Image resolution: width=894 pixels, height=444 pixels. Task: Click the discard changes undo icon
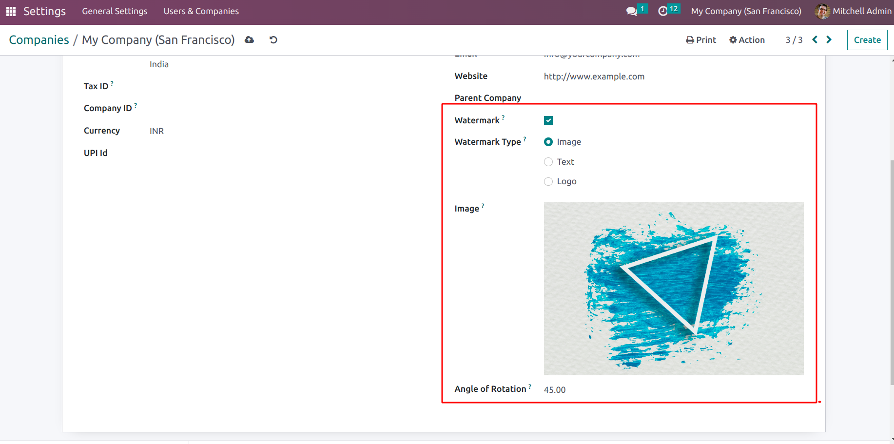(273, 40)
